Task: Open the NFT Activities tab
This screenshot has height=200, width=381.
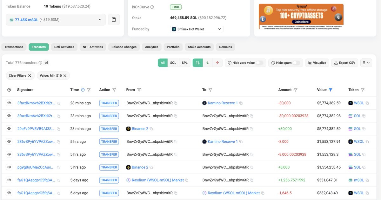Action: point(93,47)
